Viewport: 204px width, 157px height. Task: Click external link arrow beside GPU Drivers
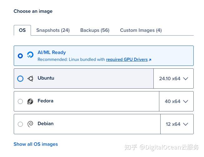pos(150,60)
